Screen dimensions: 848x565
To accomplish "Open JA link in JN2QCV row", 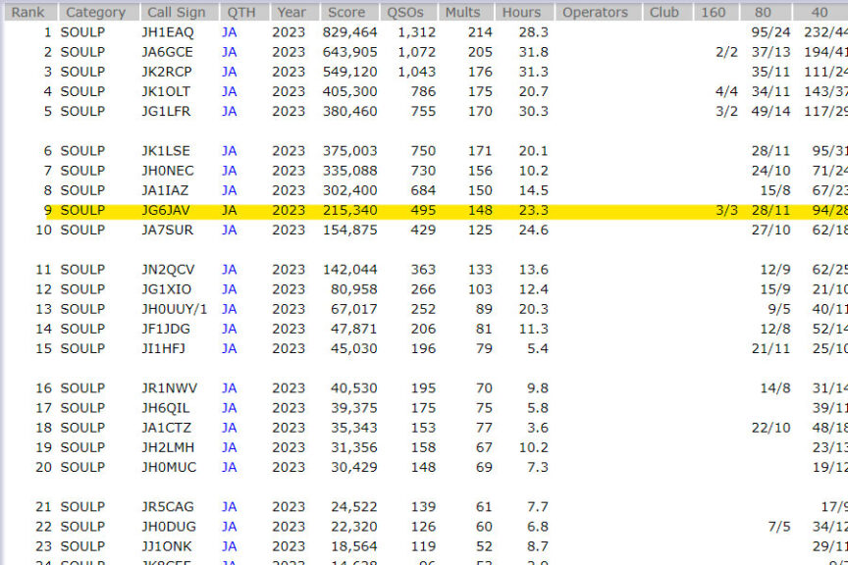I will pyautogui.click(x=229, y=270).
